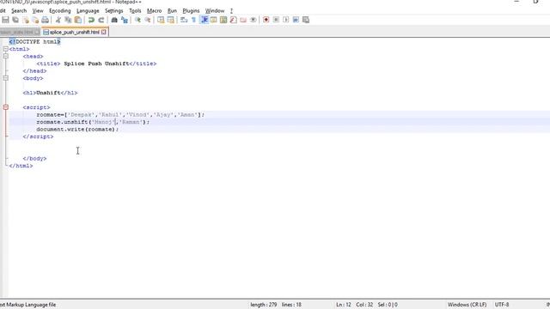Click the Save file toolbar icon
This screenshot has height=309, width=550.
point(6,20)
